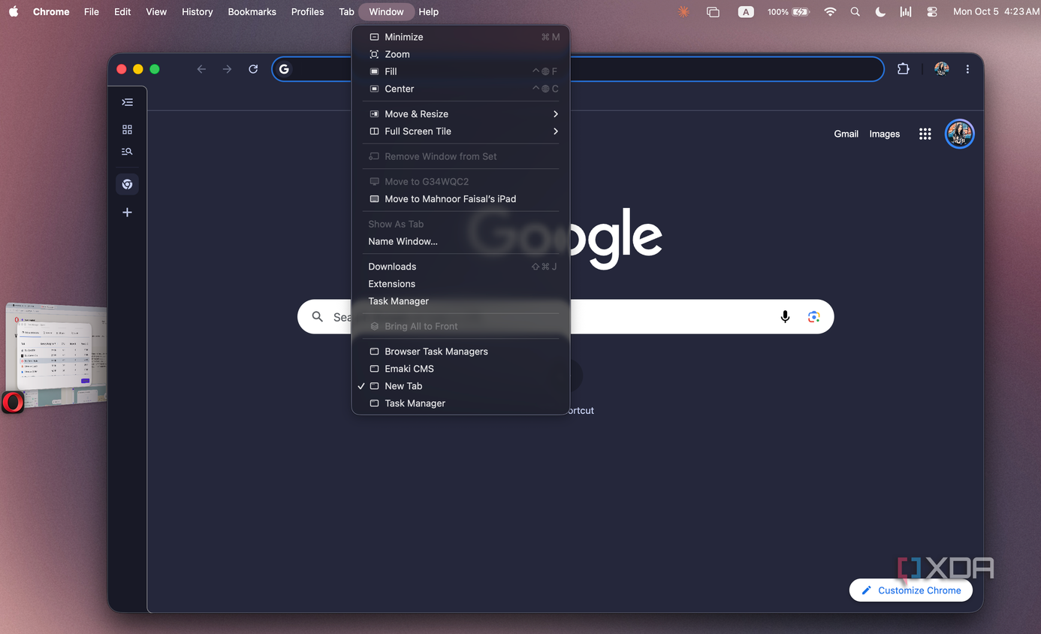Open the Profiles menu in menu bar
The width and height of the screenshot is (1041, 634).
(x=307, y=12)
